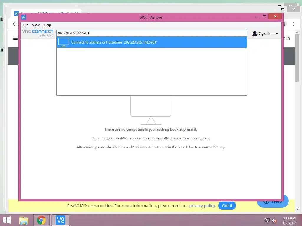
Task: Open the hamburger menu on the RealVNC page
Action: [x=15, y=39]
